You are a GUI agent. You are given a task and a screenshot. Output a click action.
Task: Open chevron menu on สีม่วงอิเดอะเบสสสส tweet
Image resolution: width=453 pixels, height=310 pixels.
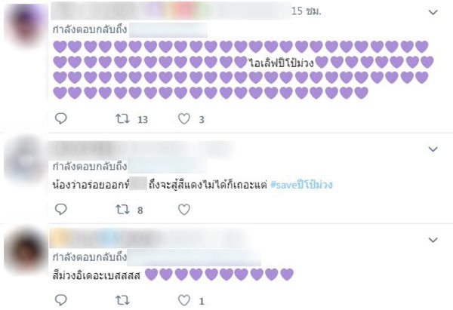point(433,239)
